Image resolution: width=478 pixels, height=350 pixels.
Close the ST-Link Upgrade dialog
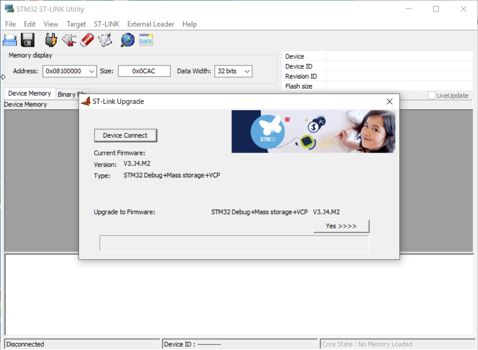tap(389, 102)
